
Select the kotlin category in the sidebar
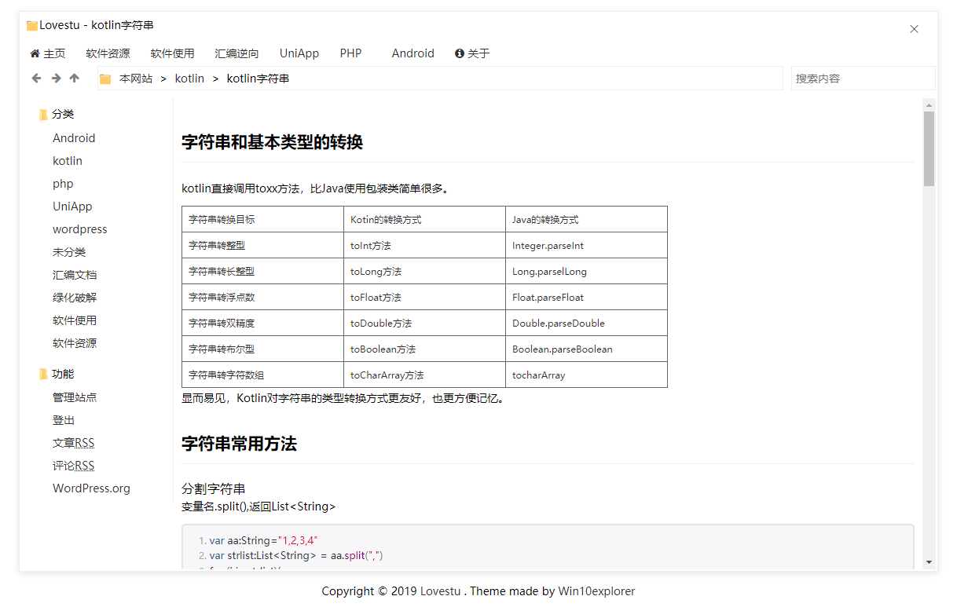pyautogui.click(x=68, y=160)
